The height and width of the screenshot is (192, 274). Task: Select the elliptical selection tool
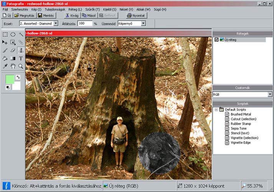[x=13, y=34]
